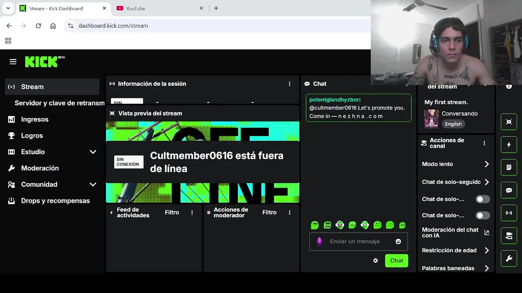Viewport: 522px width, 293px height.
Task: Open the emoji picker in message box
Action: (x=398, y=241)
